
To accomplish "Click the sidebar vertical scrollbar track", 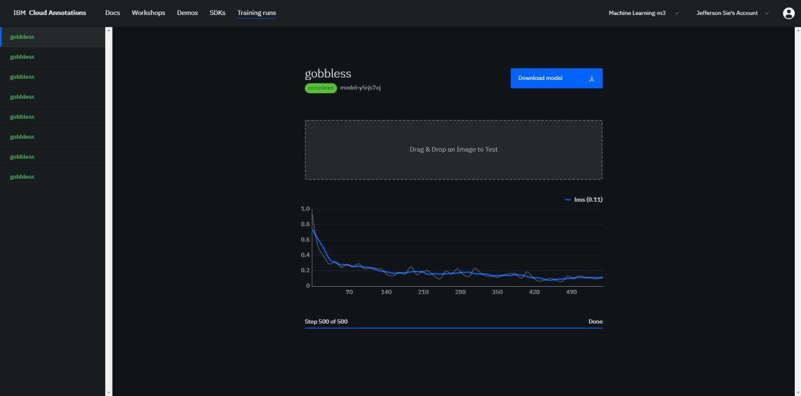I will [109, 211].
